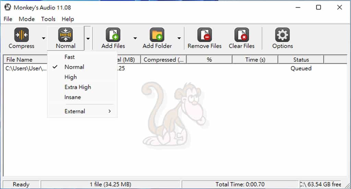Choose Extra High compression level
Image resolution: width=351 pixels, height=189 pixels.
tap(82, 87)
